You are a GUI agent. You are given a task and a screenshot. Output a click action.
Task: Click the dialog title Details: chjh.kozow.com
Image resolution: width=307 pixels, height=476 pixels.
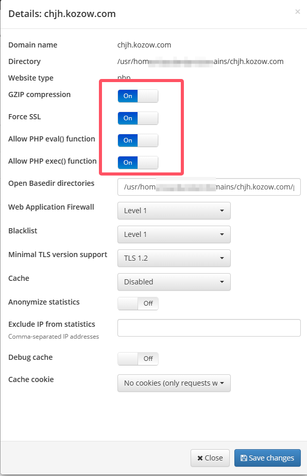(x=62, y=13)
